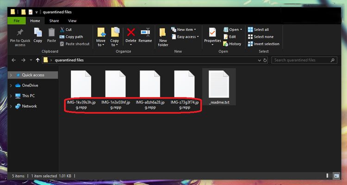Screen dimensions: 347x185
Task: Click Properties checkmark in title bar
Action: click(30, 12)
